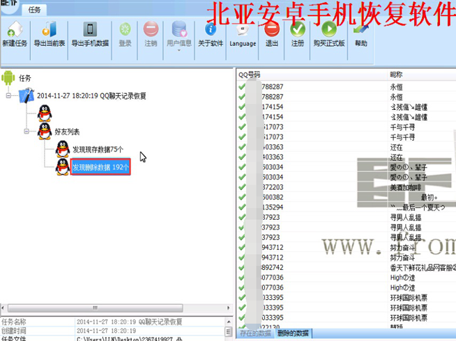456x341 pixels.
Task: Select the nickname cell 香天下鲜花礼品网客服
Action: 423,267
